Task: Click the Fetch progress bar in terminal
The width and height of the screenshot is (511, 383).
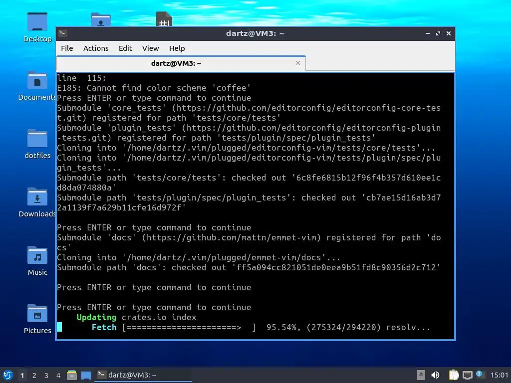Action: (x=189, y=327)
